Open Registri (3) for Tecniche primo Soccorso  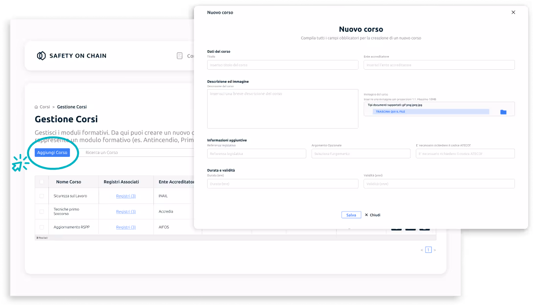click(126, 211)
